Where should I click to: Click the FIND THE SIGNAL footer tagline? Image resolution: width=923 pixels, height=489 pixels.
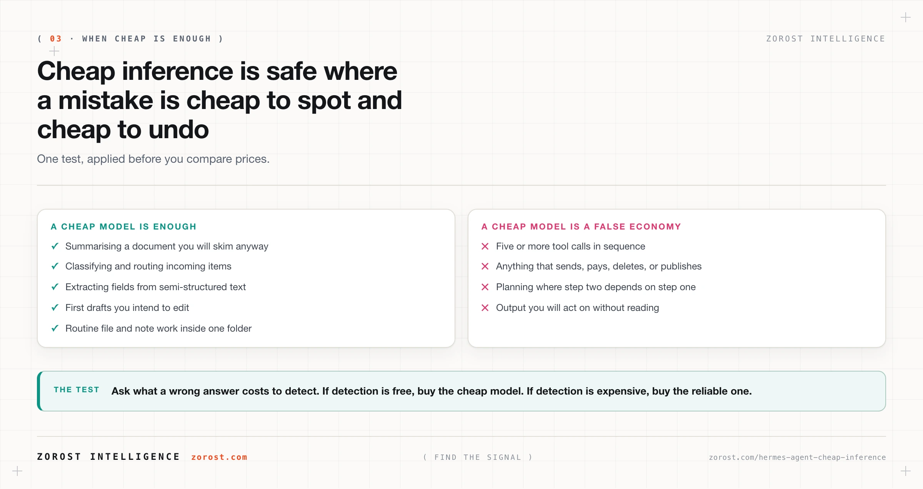(478, 457)
